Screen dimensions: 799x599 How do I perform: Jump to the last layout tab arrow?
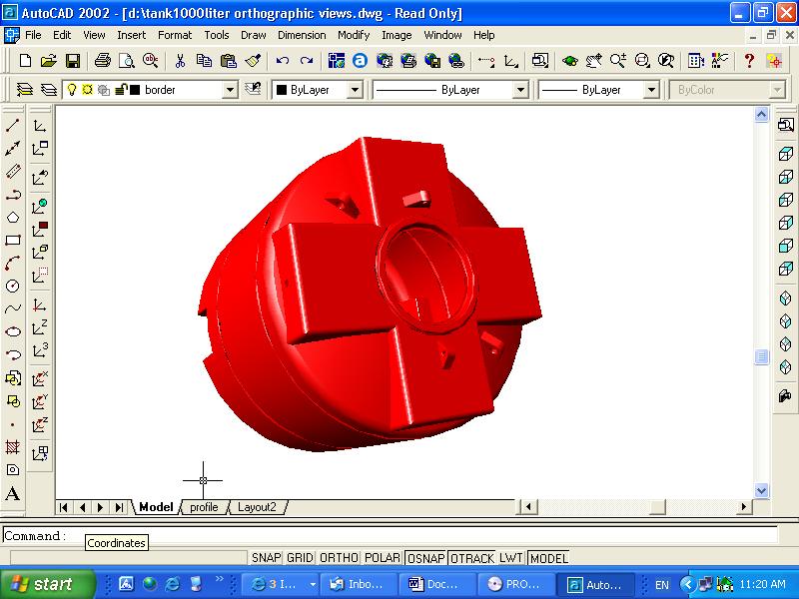(x=119, y=507)
